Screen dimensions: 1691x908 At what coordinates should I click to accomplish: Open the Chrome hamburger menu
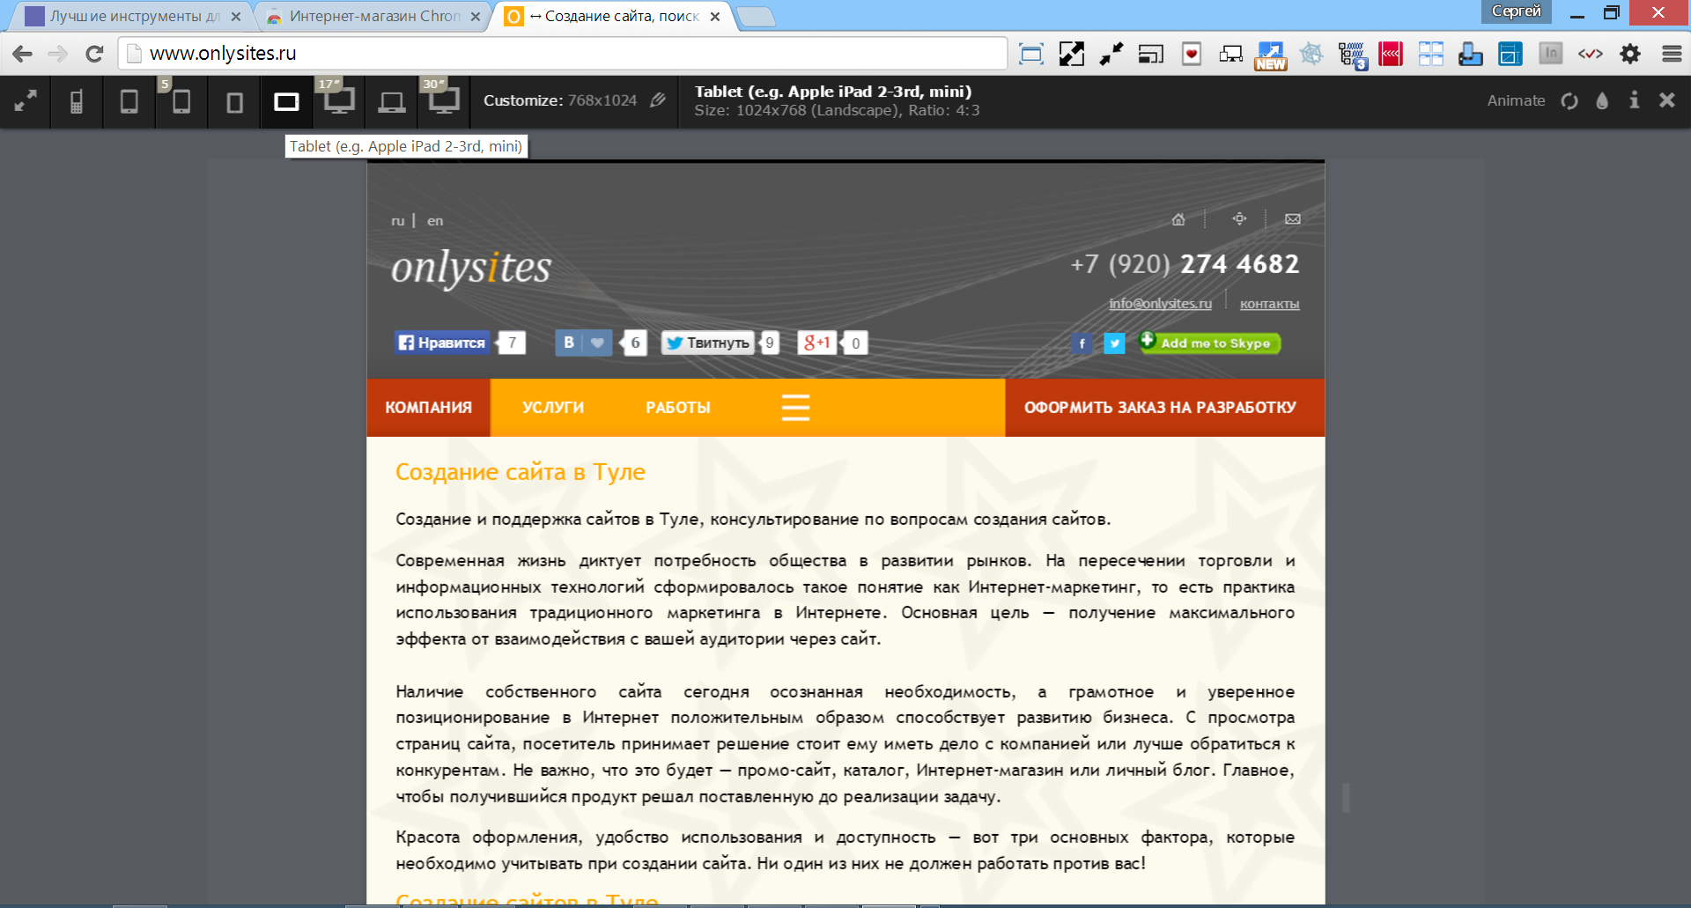(1672, 54)
